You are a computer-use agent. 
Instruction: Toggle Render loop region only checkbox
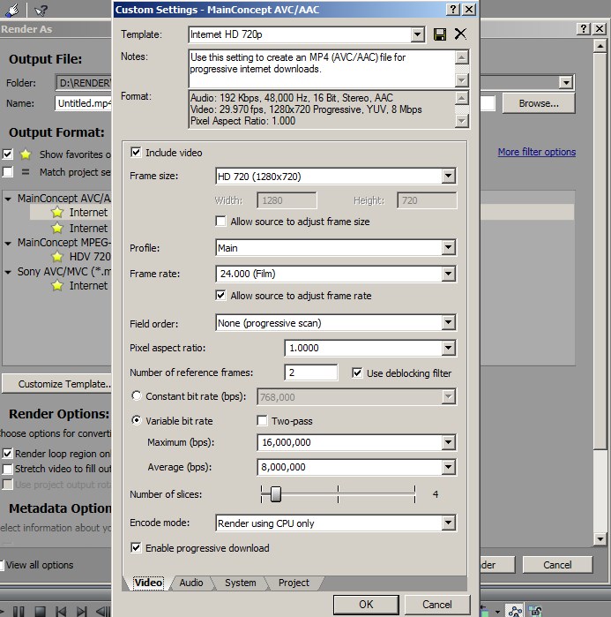7,454
